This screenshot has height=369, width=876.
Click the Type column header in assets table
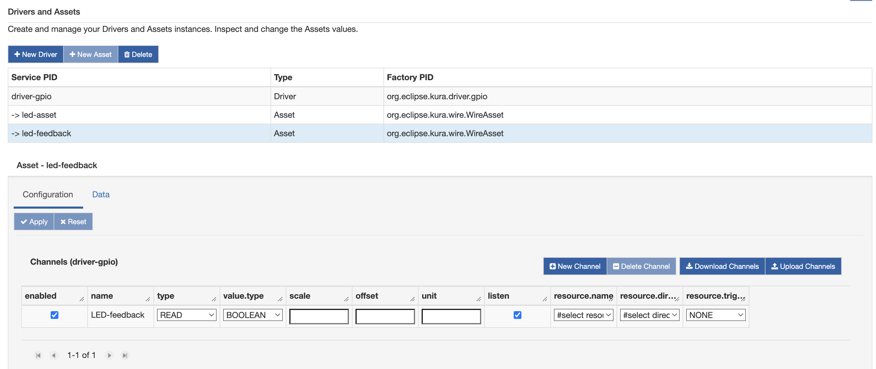(327, 77)
